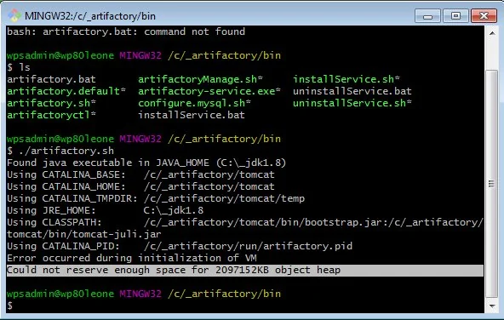Click the scrollbar up arrow

pos(492,33)
